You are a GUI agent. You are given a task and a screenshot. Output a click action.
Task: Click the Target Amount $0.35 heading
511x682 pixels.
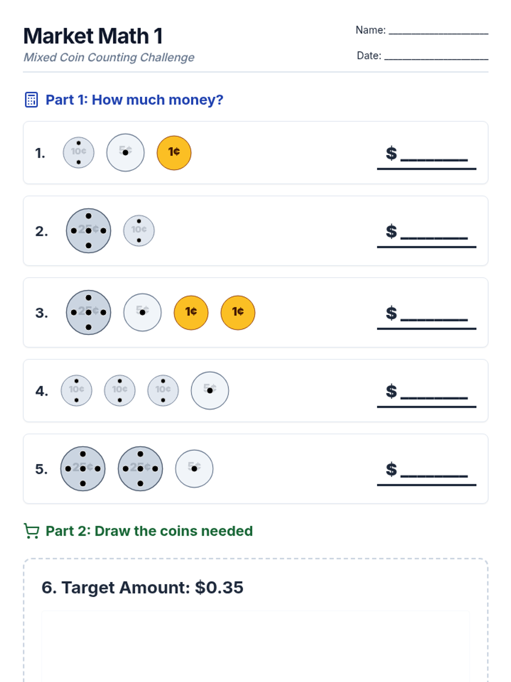(x=142, y=587)
